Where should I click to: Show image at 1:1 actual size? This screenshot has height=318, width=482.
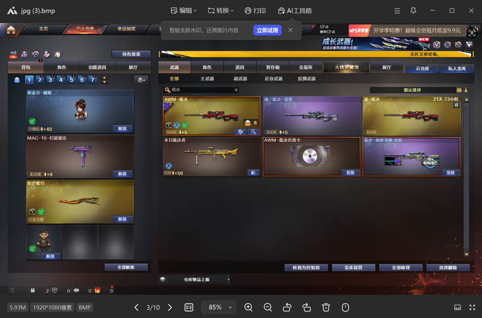189,307
